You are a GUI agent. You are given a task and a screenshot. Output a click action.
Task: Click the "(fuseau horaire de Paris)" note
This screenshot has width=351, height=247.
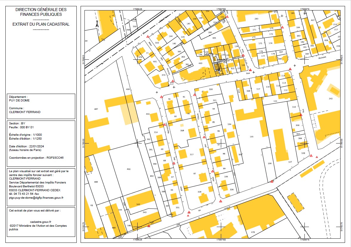[25, 150]
